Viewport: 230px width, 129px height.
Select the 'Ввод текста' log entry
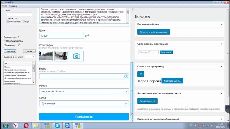click(x=10, y=81)
